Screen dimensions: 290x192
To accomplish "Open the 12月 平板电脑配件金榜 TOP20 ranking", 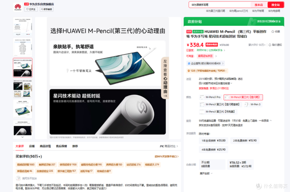I will (x=207, y=71).
